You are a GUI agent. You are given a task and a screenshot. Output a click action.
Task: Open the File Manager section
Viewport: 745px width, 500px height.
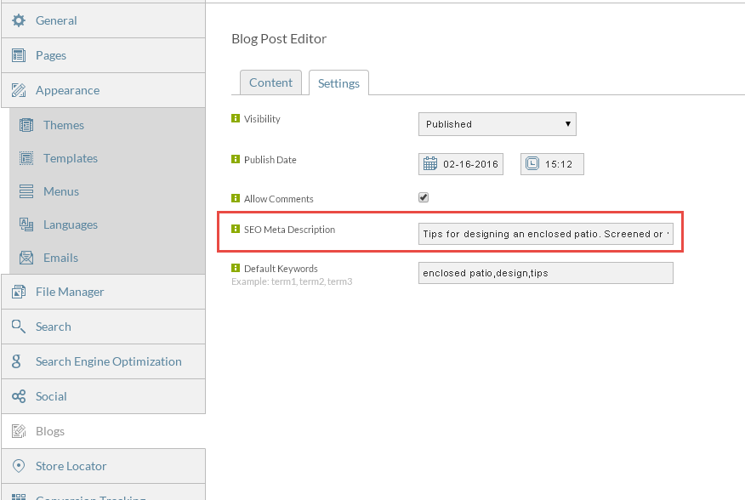(x=104, y=292)
